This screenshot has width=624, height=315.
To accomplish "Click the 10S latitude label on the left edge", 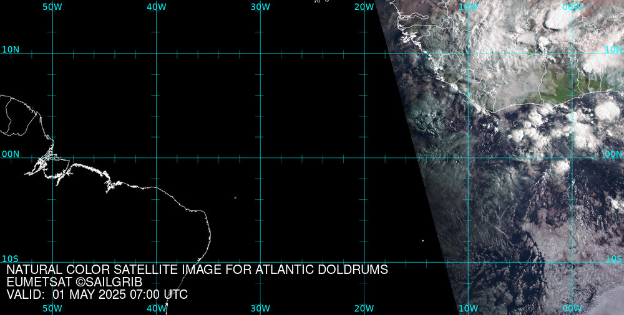I will (x=11, y=258).
